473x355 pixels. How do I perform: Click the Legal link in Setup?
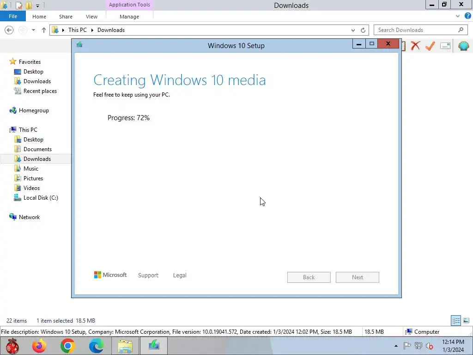tap(180, 275)
